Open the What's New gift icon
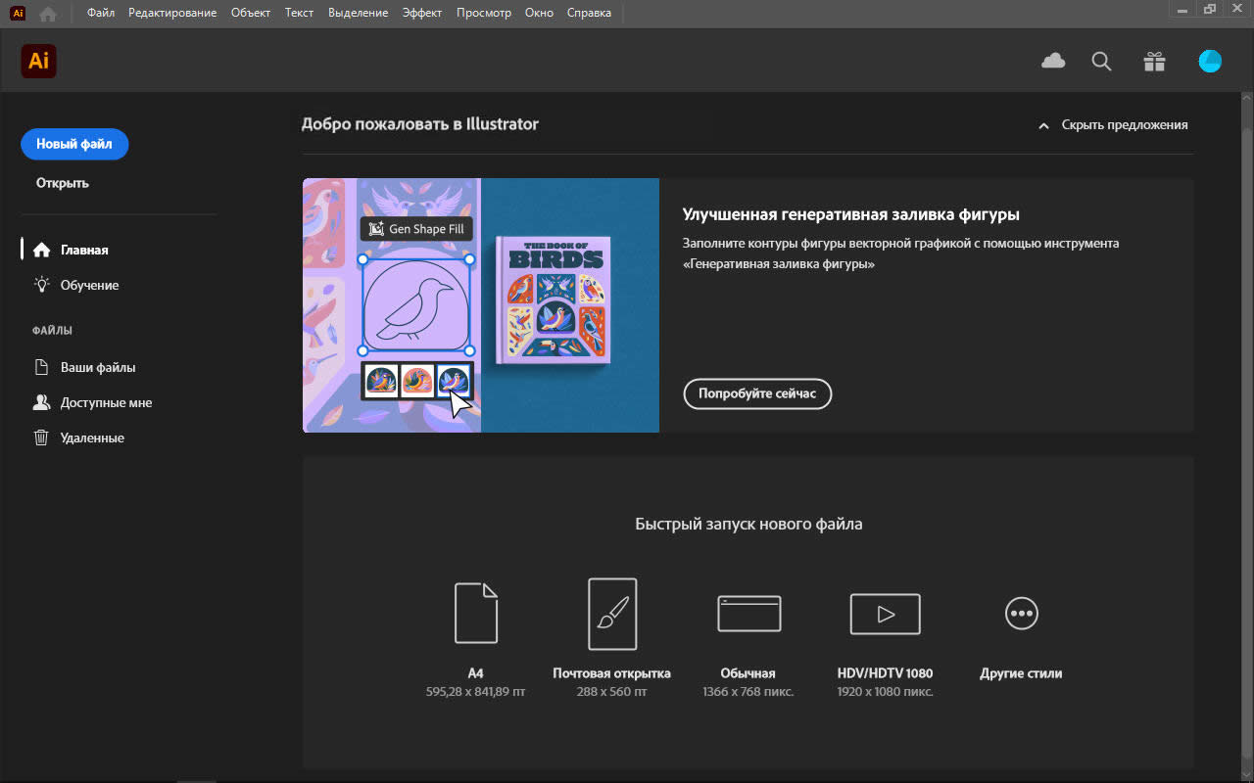The image size is (1254, 783). (x=1154, y=62)
